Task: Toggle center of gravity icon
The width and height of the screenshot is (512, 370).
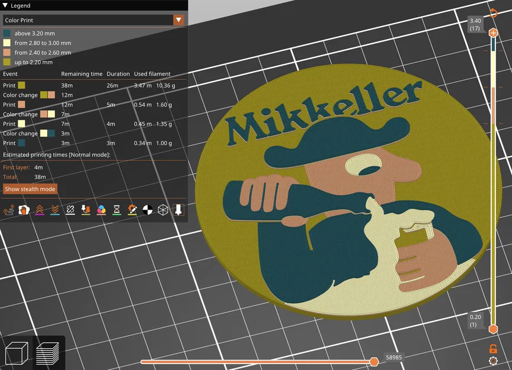Action: click(x=148, y=210)
